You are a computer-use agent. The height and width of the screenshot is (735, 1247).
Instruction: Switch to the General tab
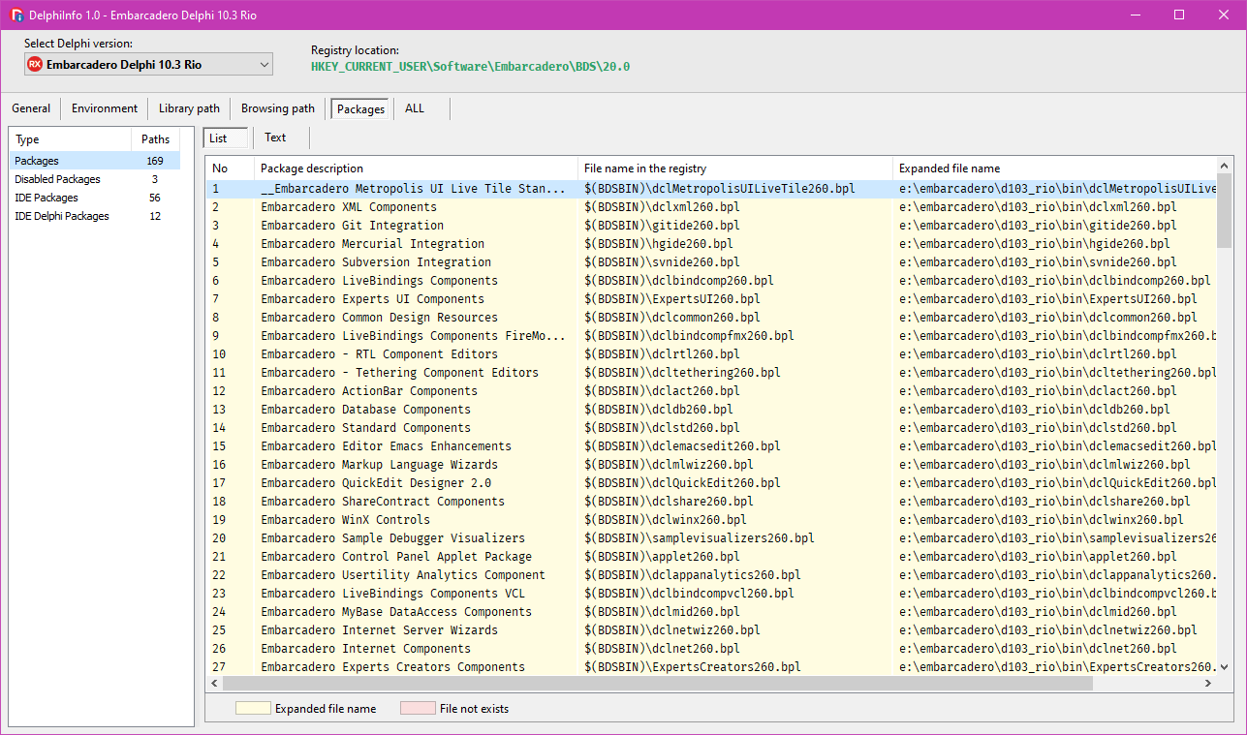(31, 108)
